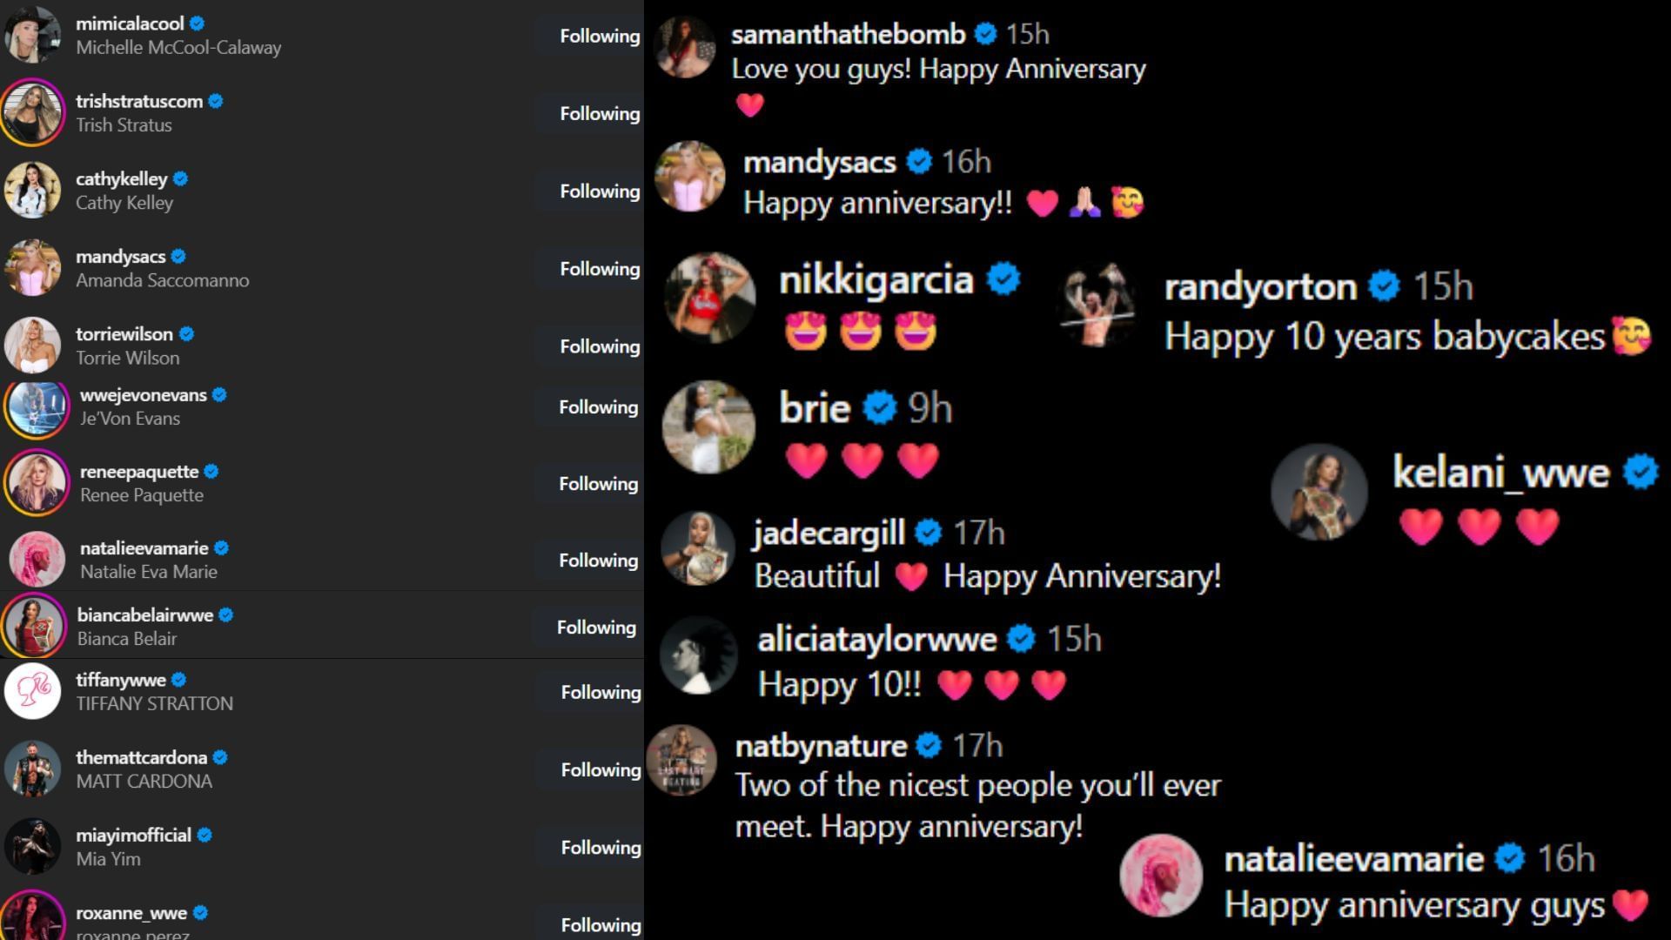Click trishstratuscom's verification badge
The image size is (1671, 940).
[214, 101]
